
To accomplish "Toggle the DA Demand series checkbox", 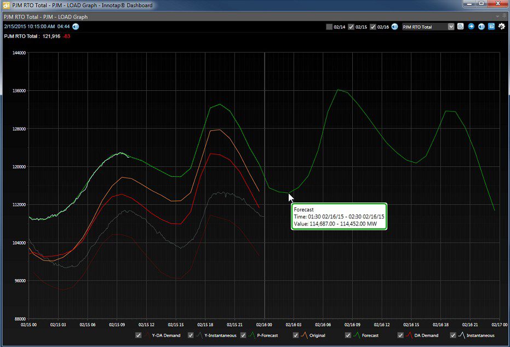I will pos(400,336).
